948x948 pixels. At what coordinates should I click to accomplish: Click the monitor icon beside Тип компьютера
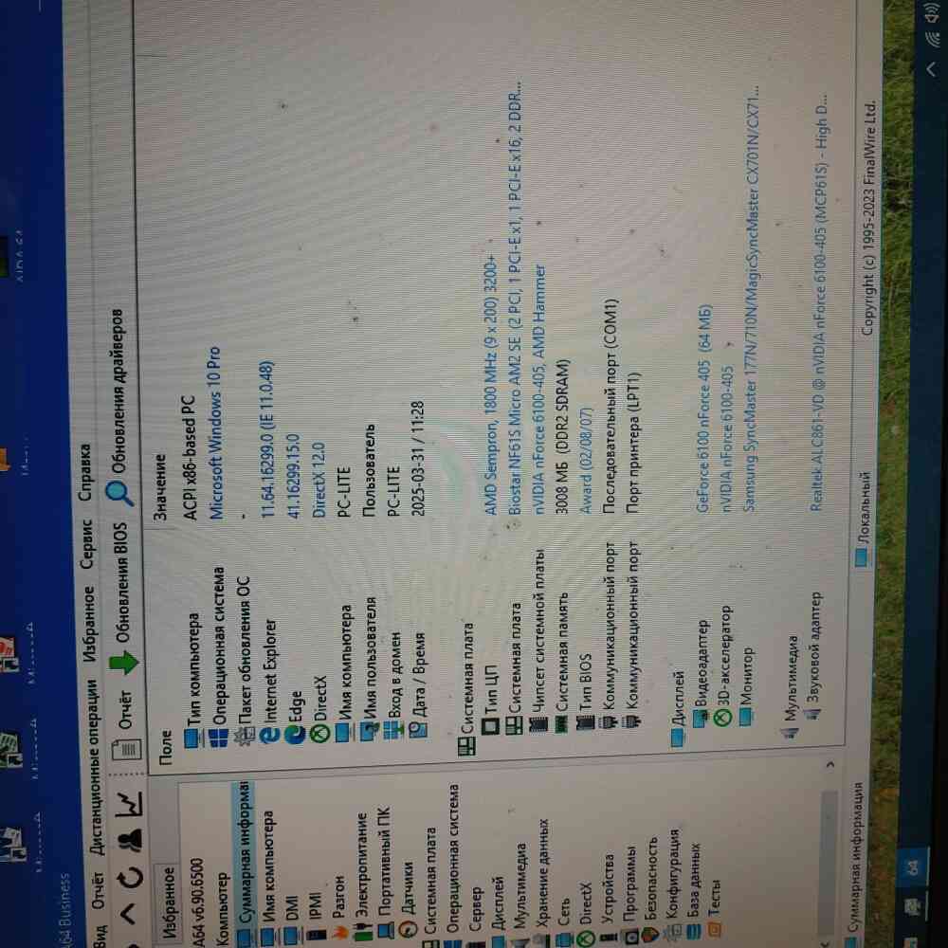pos(193,738)
